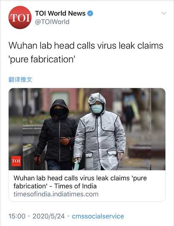
Task: Click the 2020/5/24 tweet date
Action: pyautogui.click(x=48, y=216)
